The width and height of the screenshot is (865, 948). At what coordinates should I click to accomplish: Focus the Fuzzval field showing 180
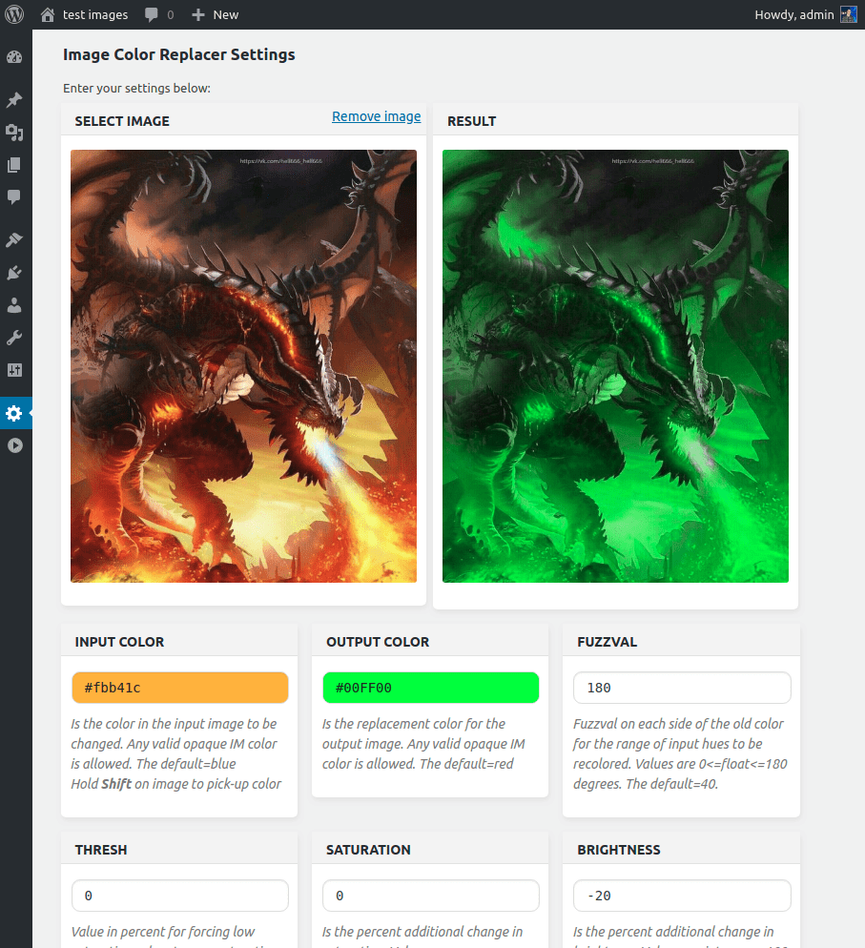click(x=682, y=688)
